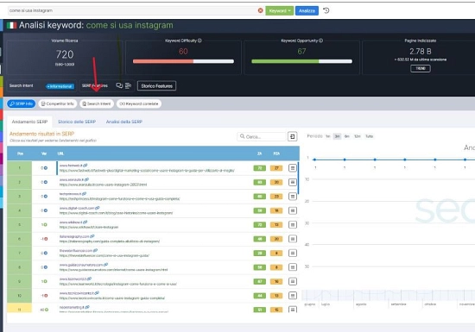This screenshot has height=332, width=475.
Task: Open details icon for position 8 result
Action: tap(292, 267)
